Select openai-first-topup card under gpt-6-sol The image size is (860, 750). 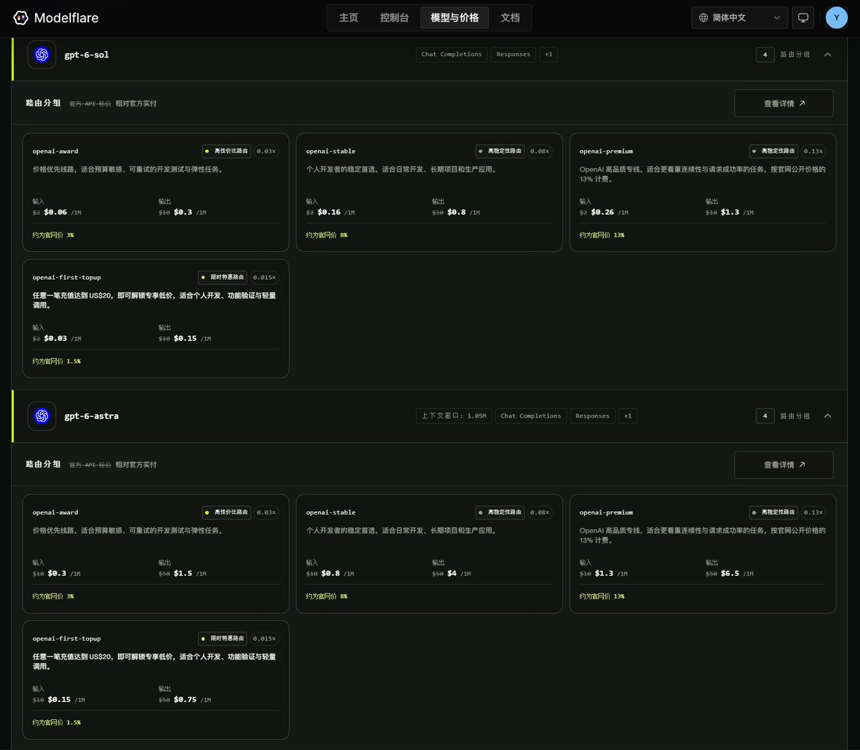[x=156, y=318]
